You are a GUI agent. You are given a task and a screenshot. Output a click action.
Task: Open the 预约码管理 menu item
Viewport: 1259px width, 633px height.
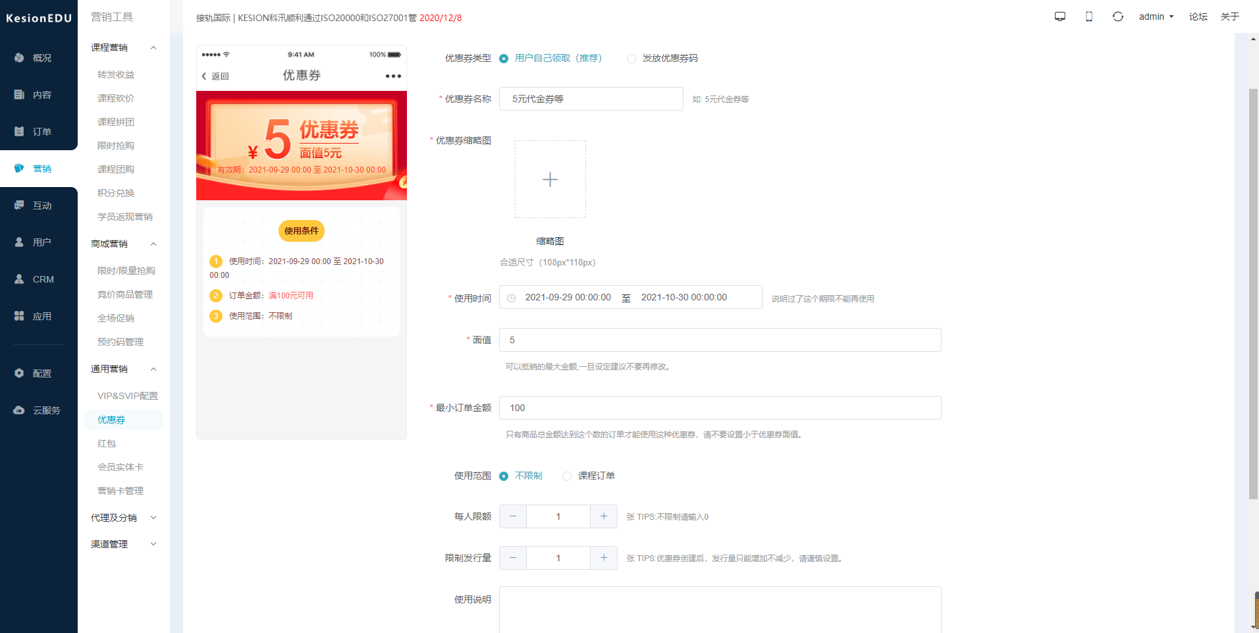tap(121, 342)
